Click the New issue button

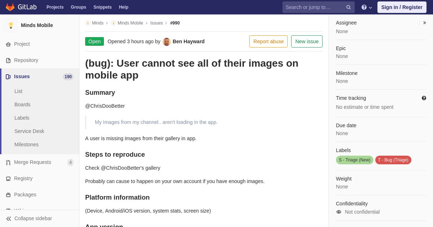(x=307, y=41)
